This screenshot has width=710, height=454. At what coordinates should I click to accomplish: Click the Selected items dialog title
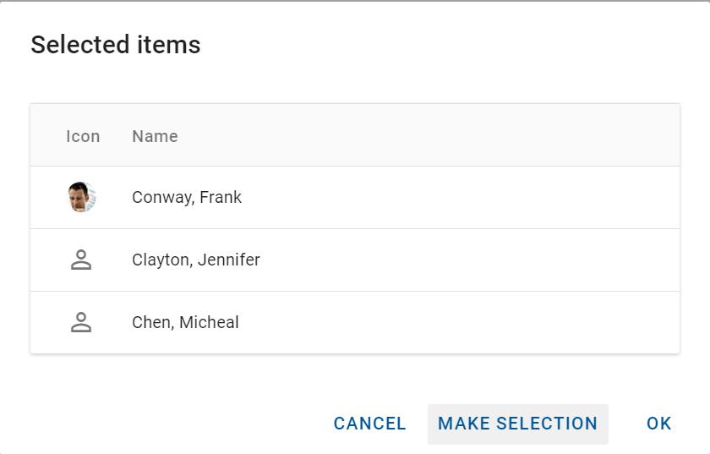[x=116, y=45]
